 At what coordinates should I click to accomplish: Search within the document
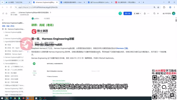(154, 13)
